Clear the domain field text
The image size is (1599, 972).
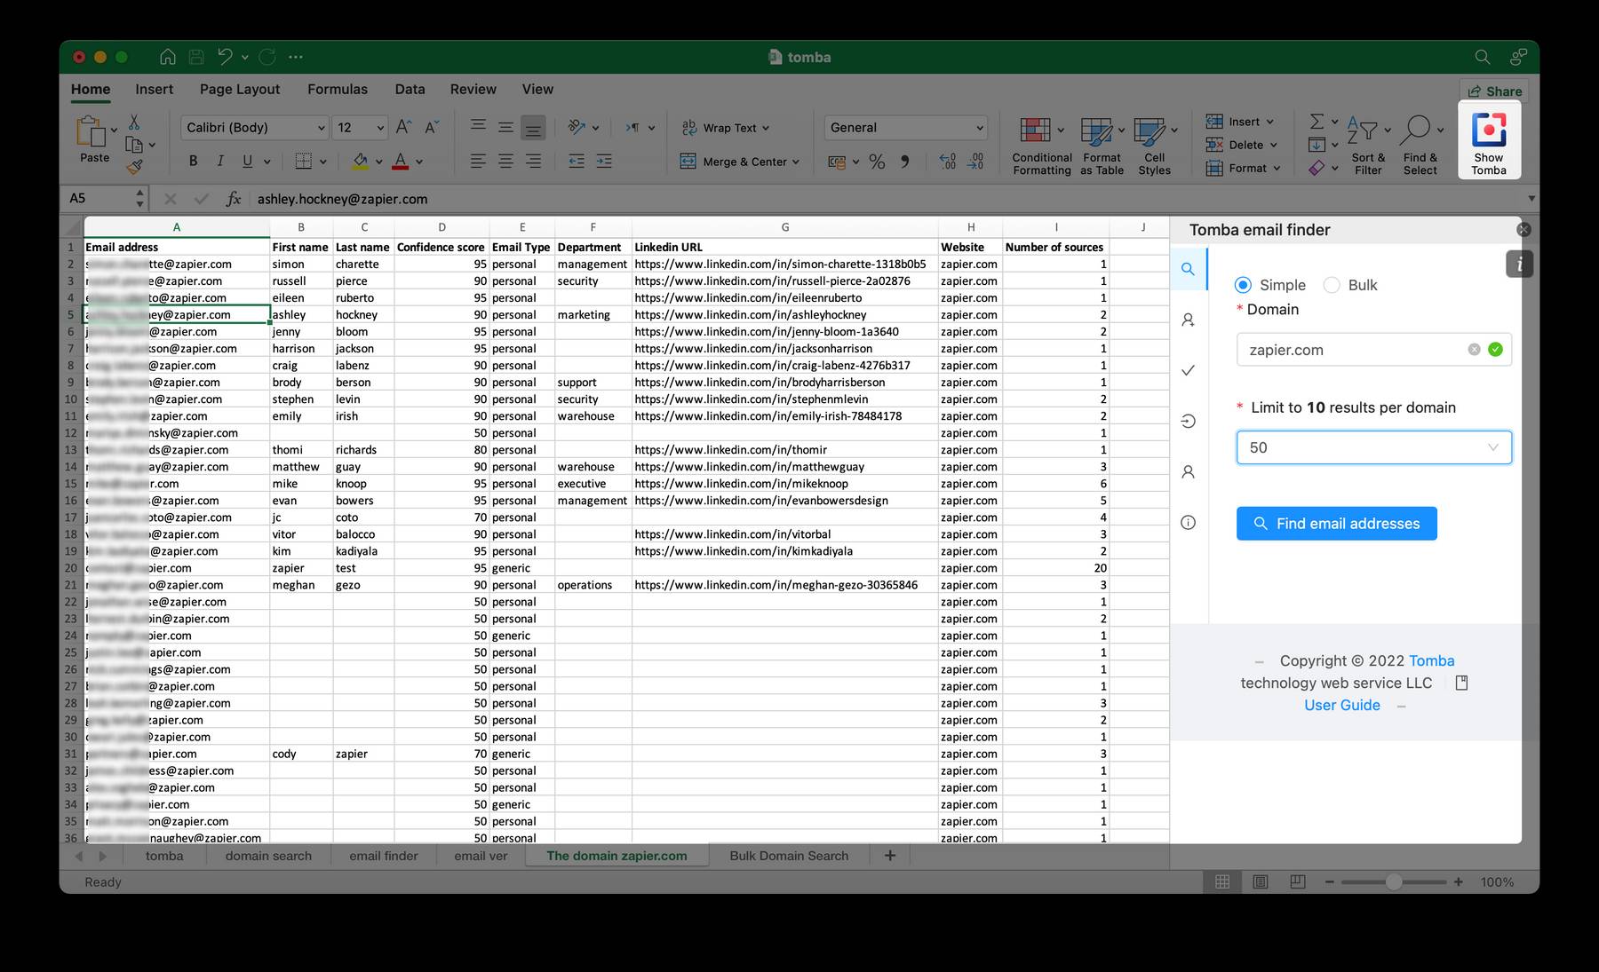pyautogui.click(x=1474, y=349)
